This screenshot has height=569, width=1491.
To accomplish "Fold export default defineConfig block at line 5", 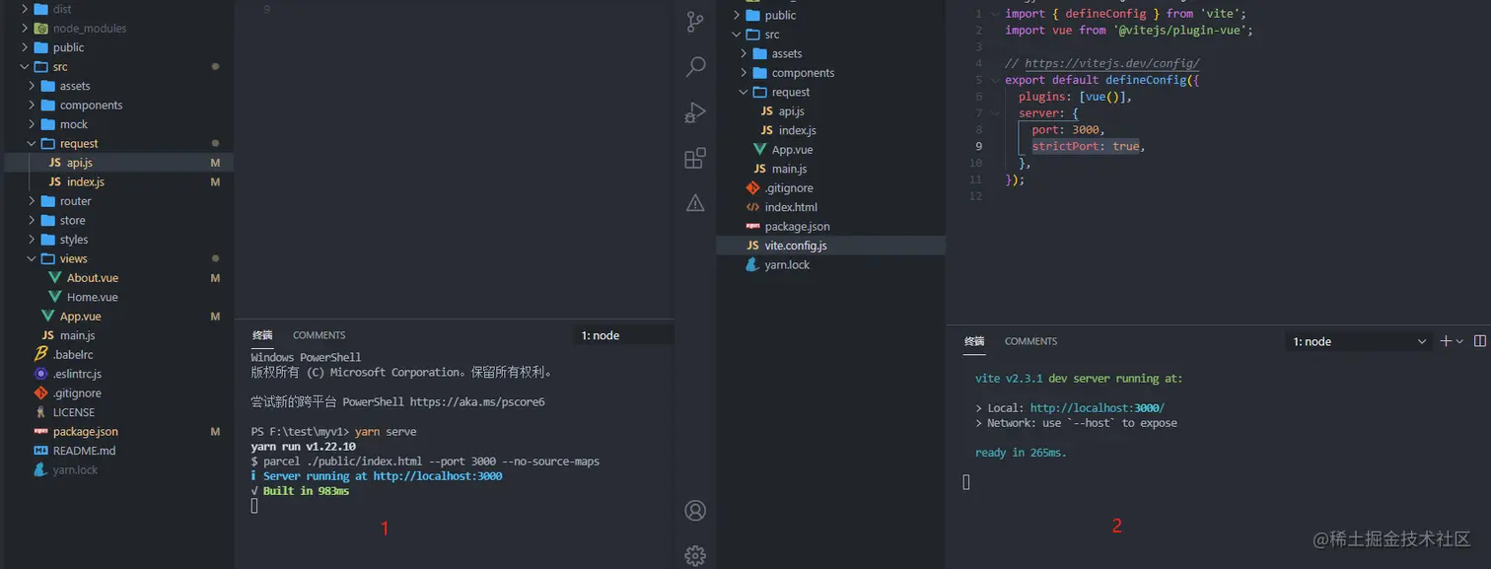I will coord(995,80).
